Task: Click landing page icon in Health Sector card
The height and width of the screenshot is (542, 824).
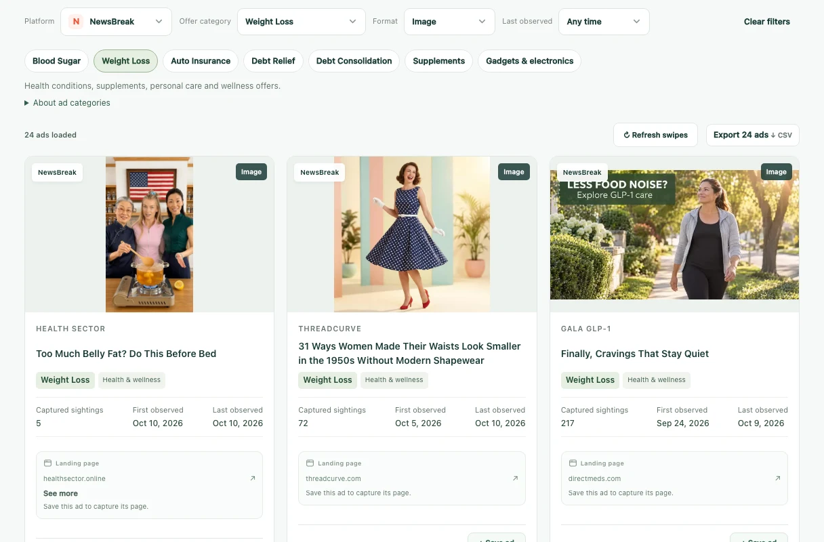Action: 47,463
